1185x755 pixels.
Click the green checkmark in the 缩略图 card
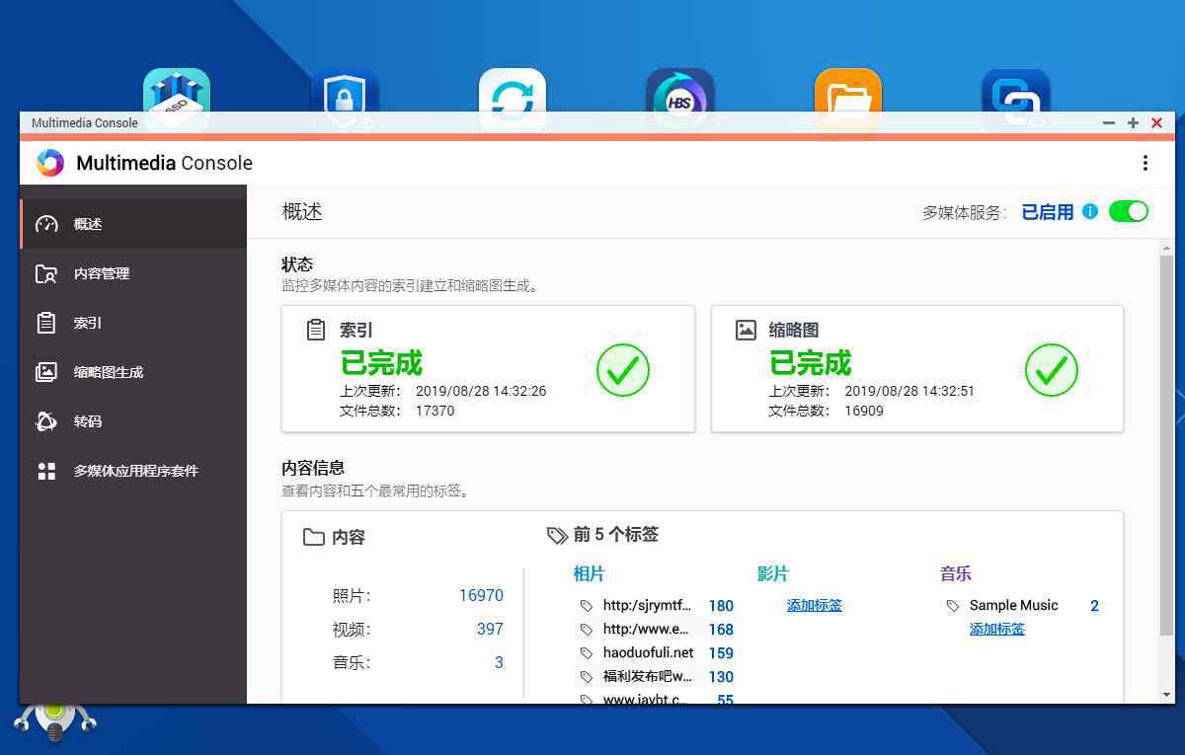click(1052, 370)
